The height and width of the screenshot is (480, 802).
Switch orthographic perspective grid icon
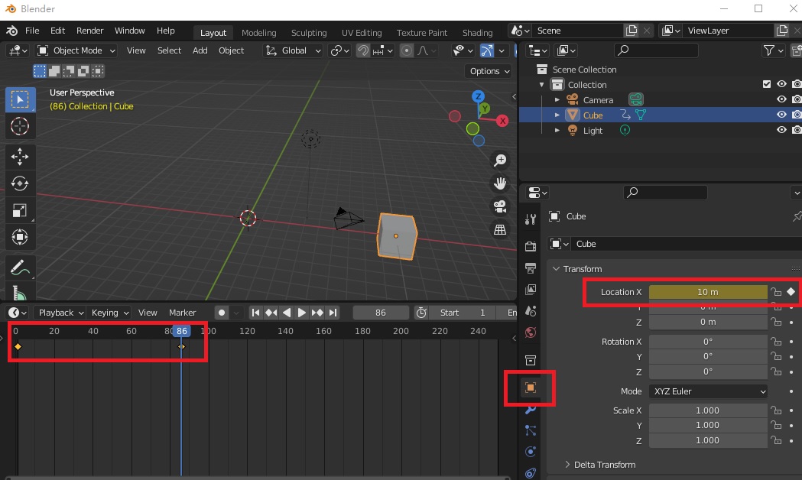(500, 229)
